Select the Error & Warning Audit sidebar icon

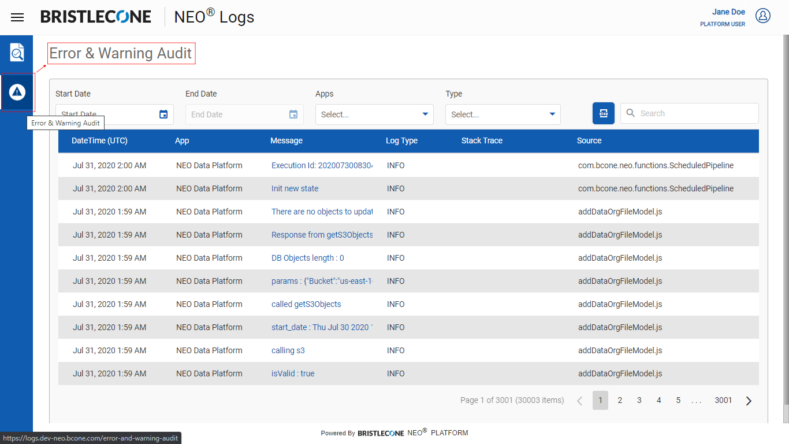(x=17, y=91)
